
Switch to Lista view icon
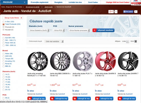point(128,42)
